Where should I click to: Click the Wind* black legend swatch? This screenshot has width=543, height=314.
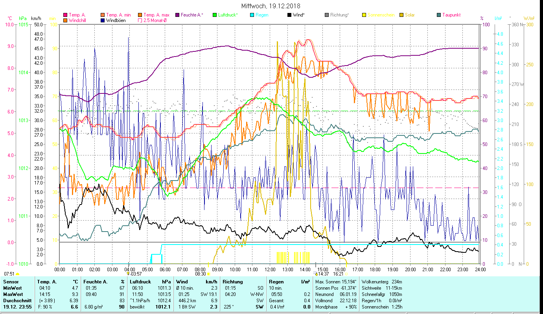pos(289,15)
